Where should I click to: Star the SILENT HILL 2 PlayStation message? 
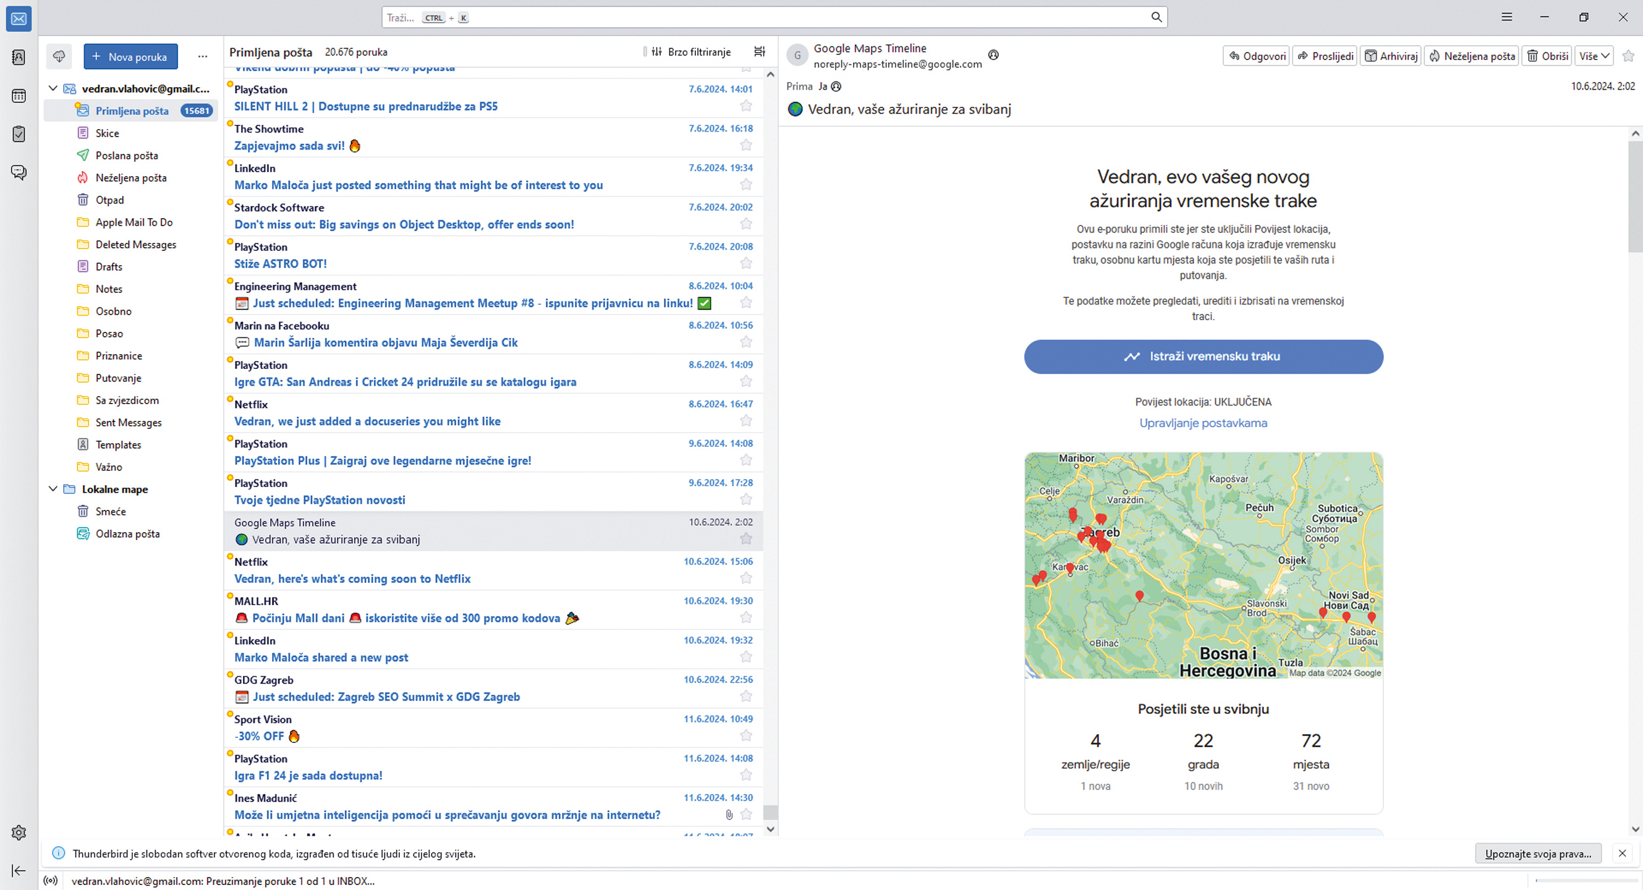(x=745, y=106)
